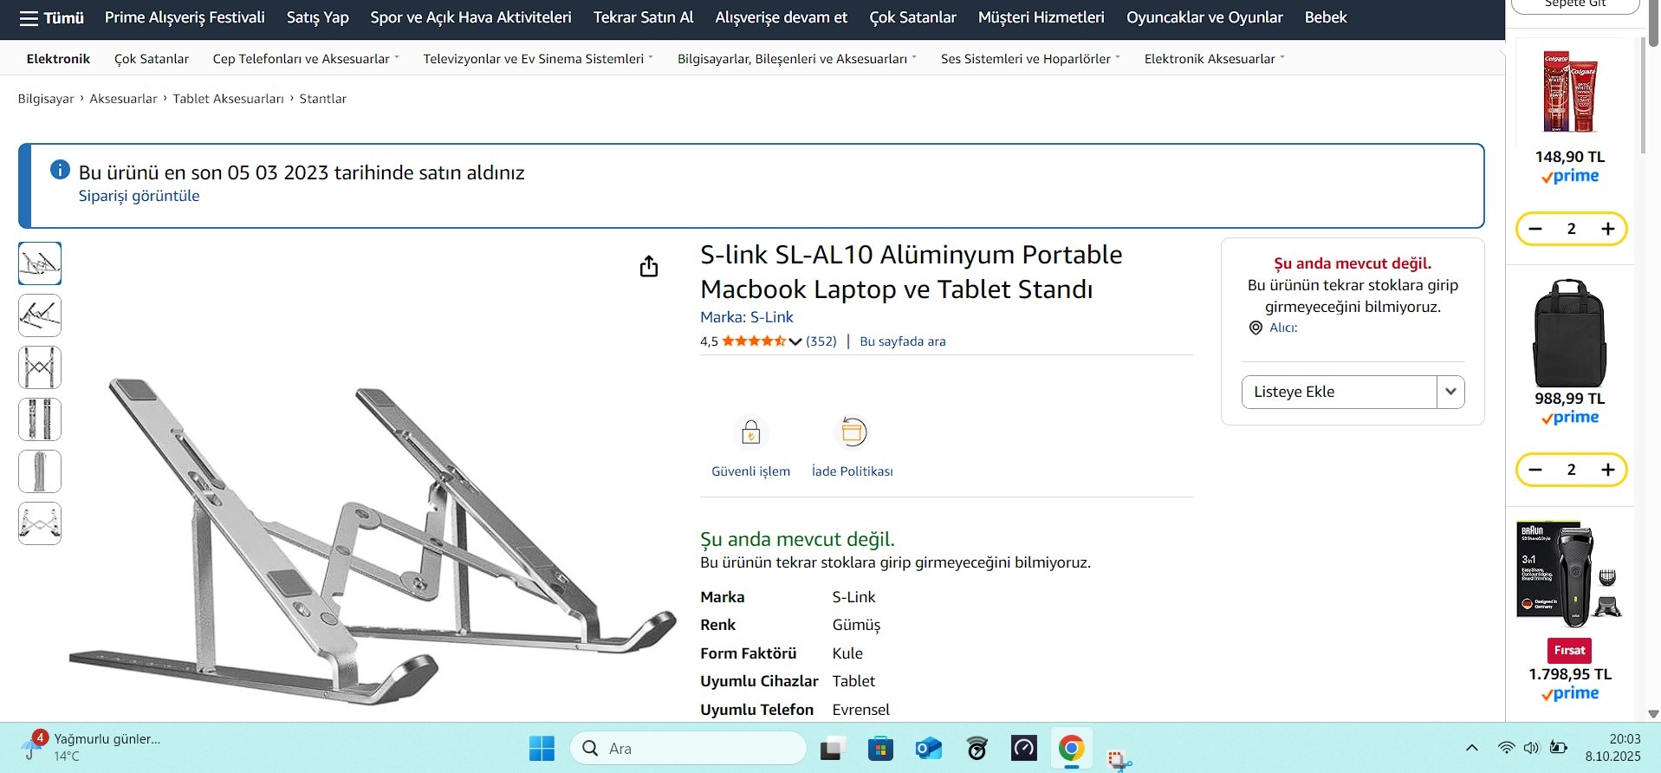Open Outlook from the taskbar
This screenshot has width=1661, height=773.
(x=928, y=748)
